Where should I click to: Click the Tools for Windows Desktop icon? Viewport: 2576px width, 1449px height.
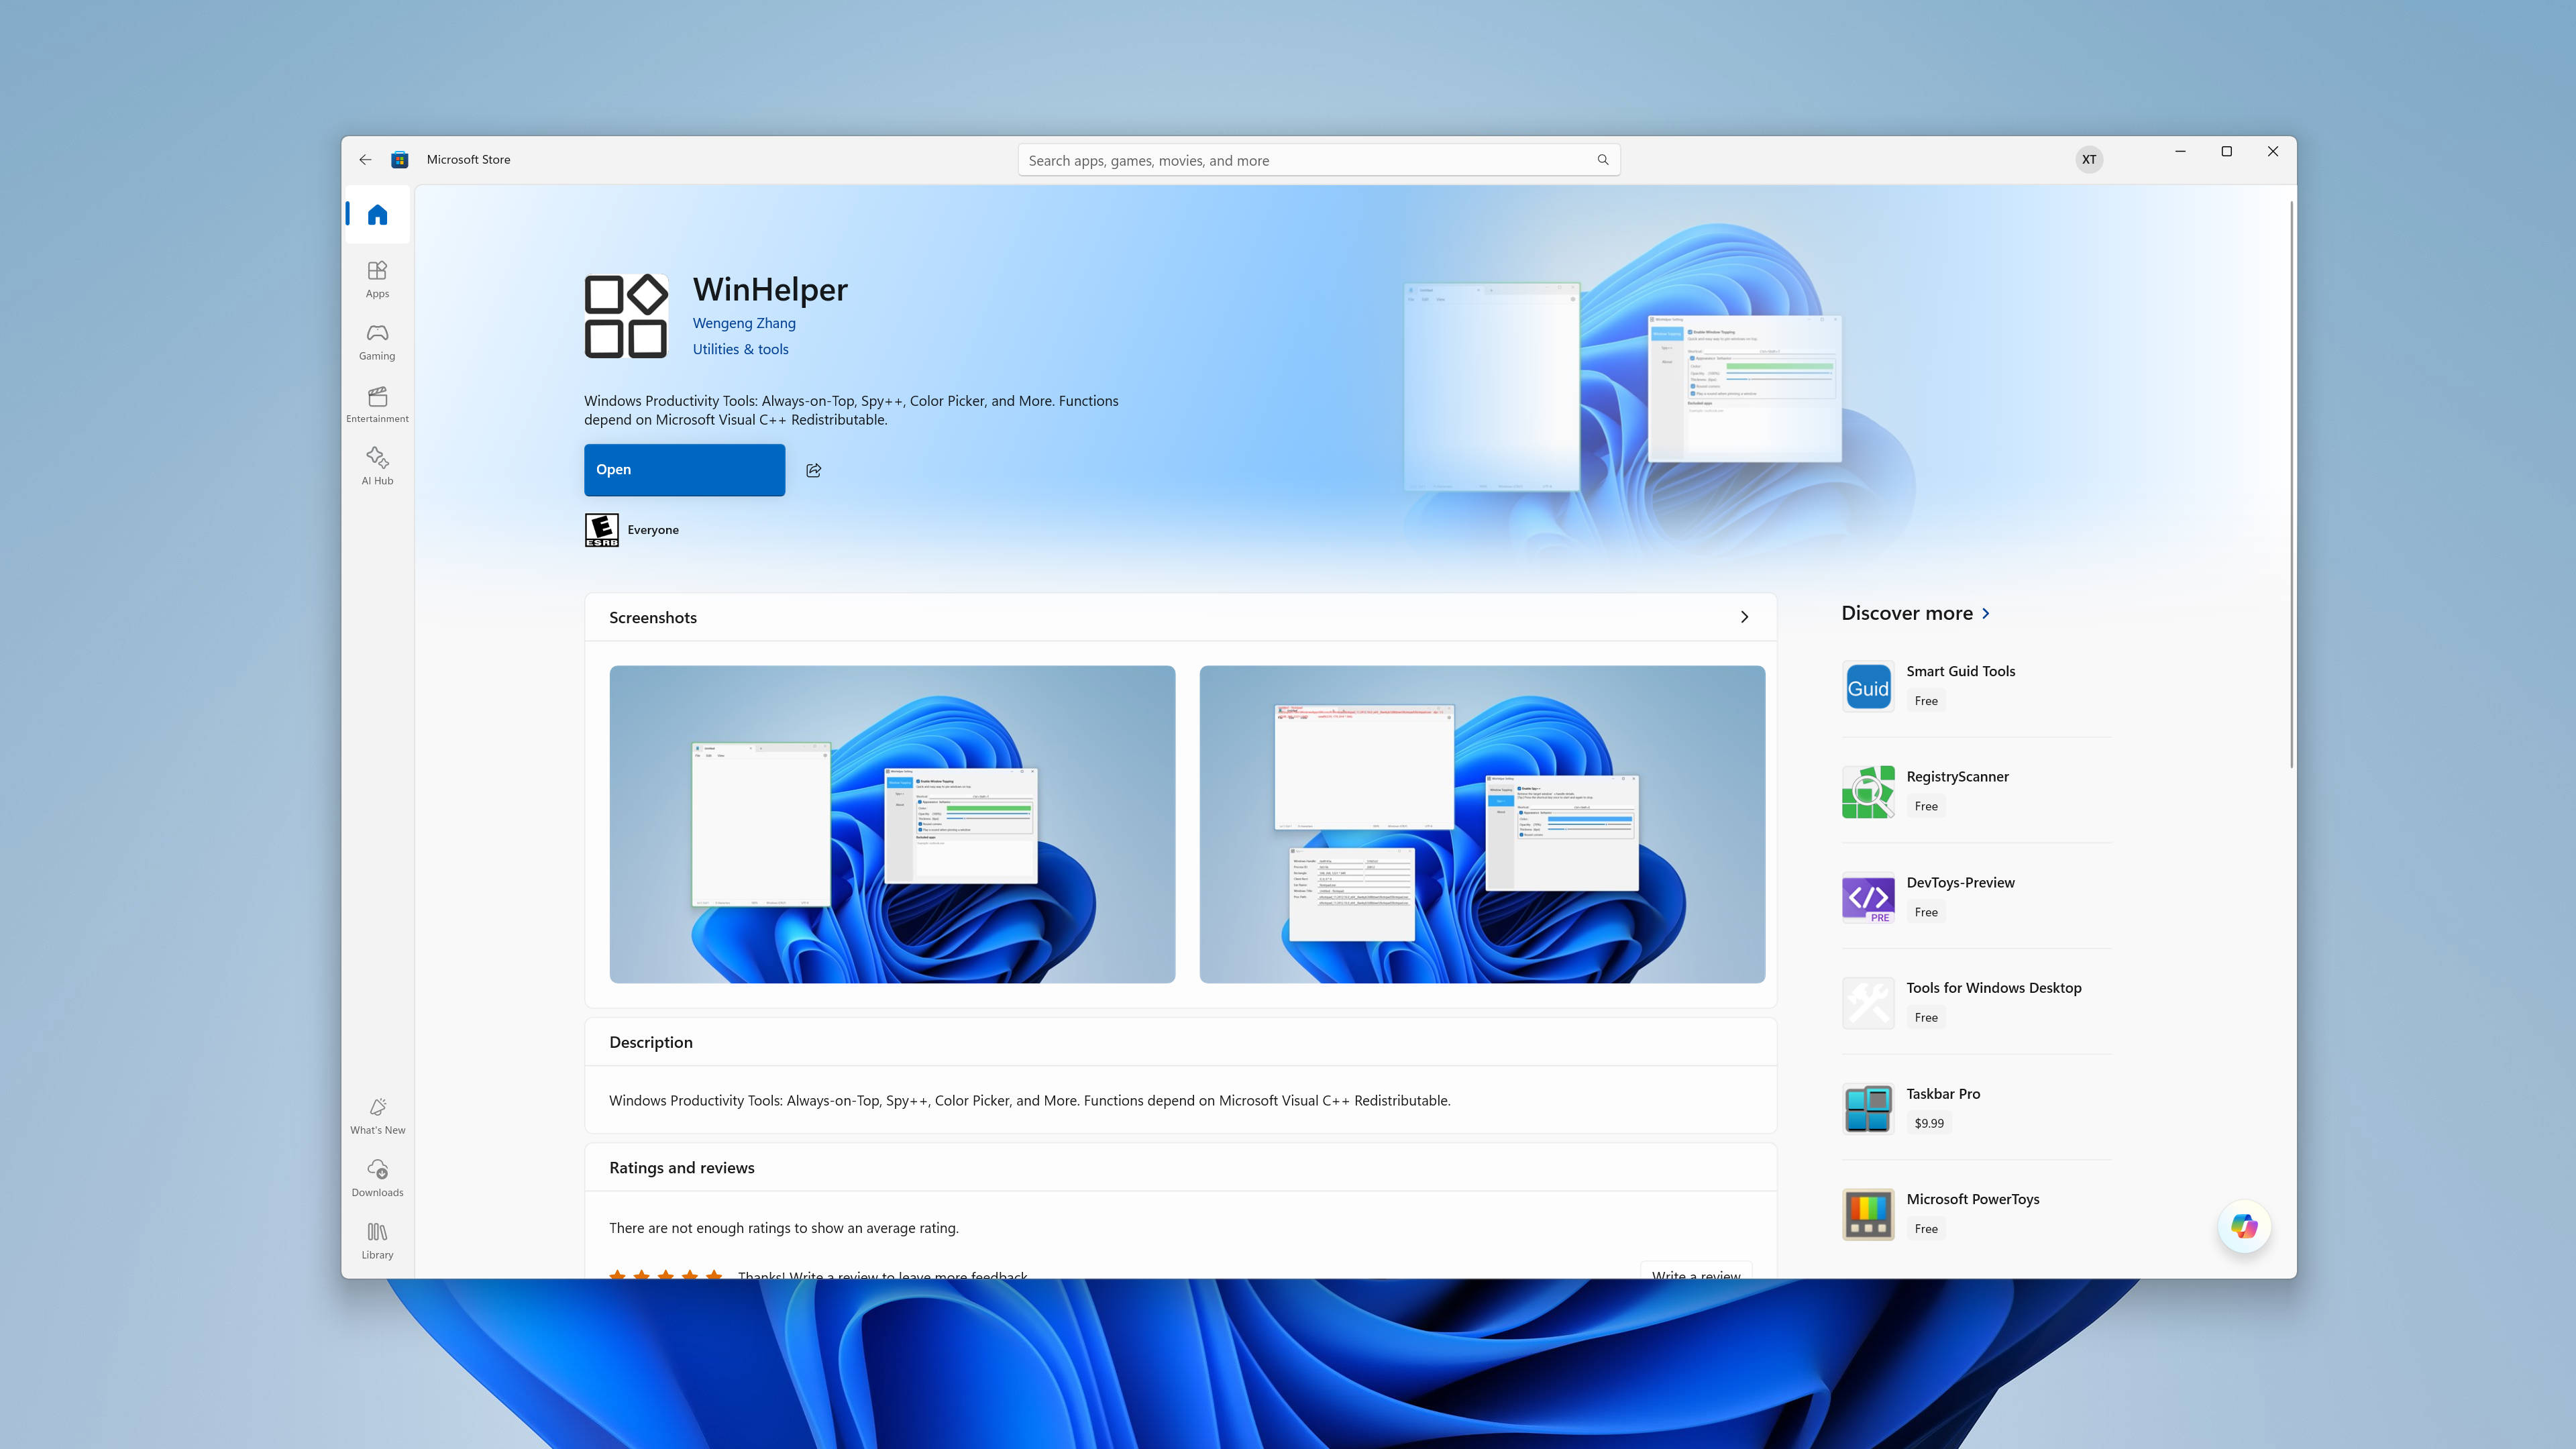coord(1868,1003)
